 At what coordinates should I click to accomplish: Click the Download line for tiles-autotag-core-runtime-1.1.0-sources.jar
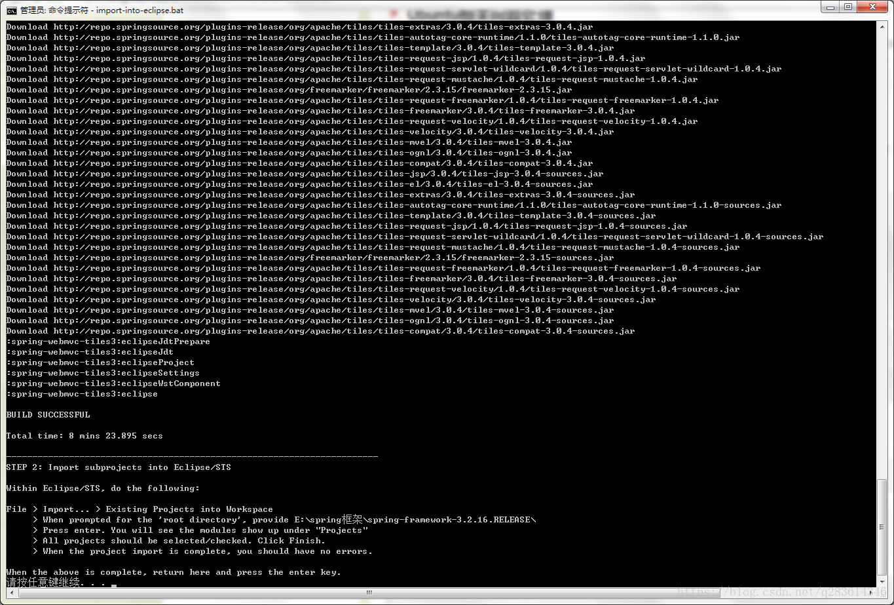(394, 205)
